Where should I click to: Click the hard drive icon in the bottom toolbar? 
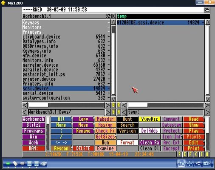[x=44, y=164]
